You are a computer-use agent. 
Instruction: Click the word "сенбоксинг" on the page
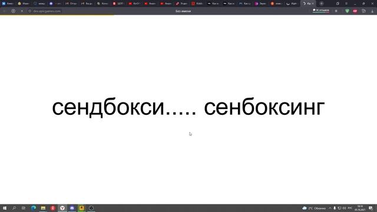(264, 107)
